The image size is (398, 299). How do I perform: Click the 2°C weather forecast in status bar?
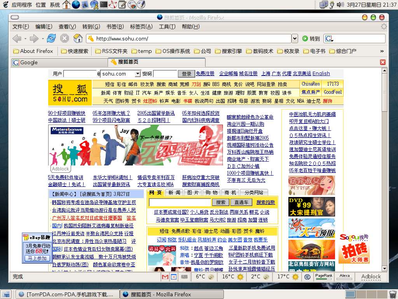[x=259, y=277]
